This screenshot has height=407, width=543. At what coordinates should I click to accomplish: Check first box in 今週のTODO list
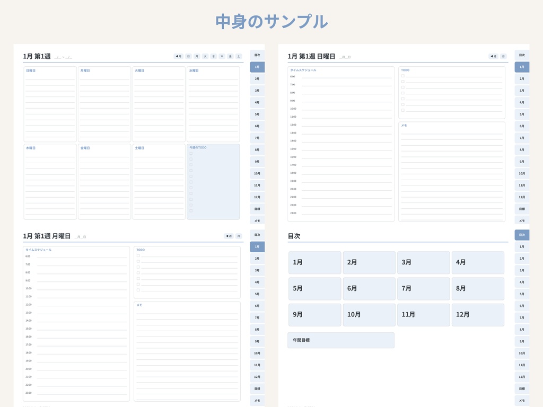(x=191, y=153)
